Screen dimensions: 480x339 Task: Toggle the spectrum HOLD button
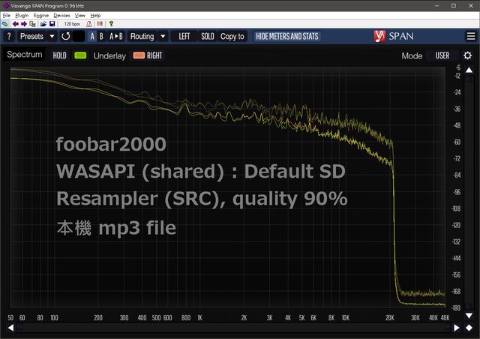click(60, 55)
